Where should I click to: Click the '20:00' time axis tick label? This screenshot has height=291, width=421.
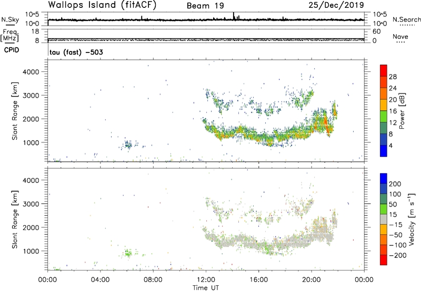coord(312,280)
